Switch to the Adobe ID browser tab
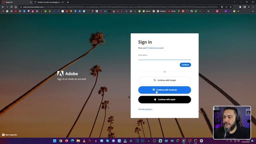The width and height of the screenshot is (256, 144). pyautogui.click(x=16, y=2)
